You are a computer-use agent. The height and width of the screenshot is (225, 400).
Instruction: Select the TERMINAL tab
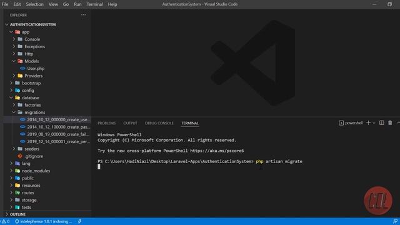coord(190,123)
